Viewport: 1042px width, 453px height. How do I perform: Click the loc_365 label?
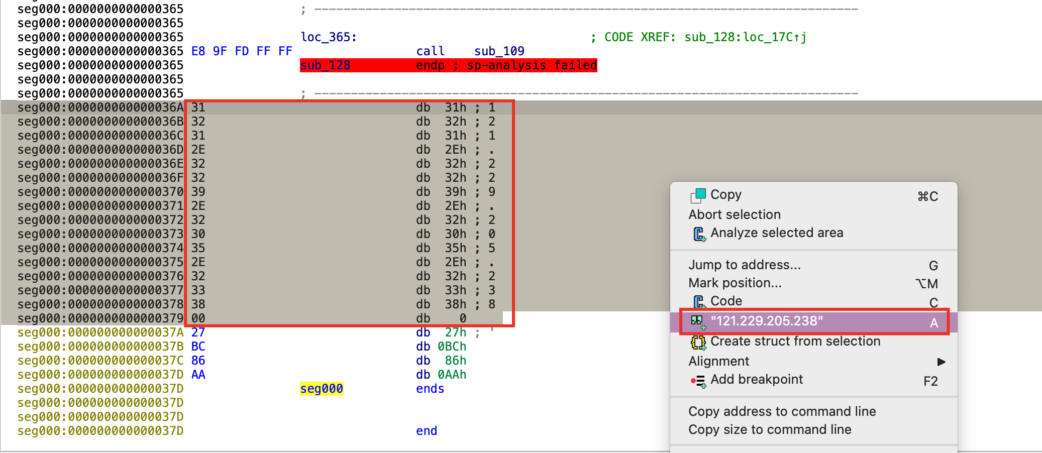[x=329, y=37]
